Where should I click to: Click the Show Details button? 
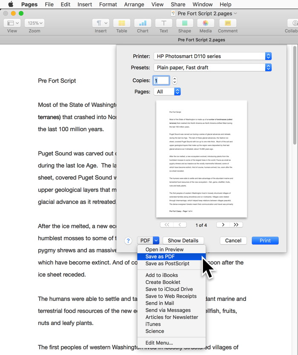(x=183, y=240)
